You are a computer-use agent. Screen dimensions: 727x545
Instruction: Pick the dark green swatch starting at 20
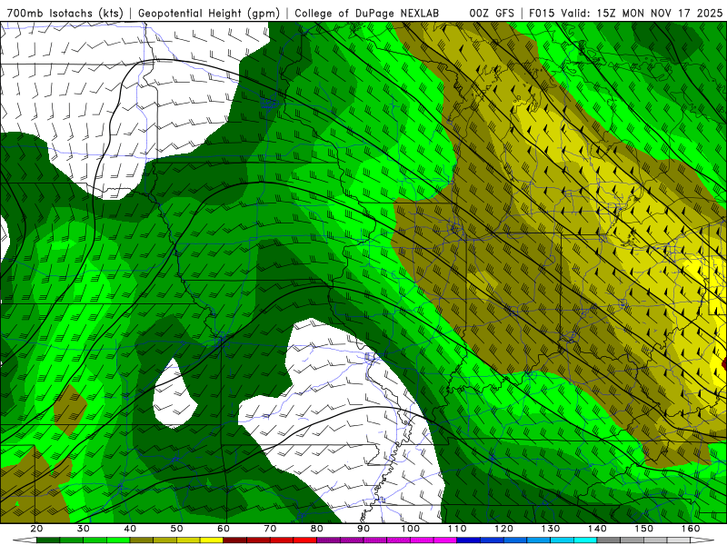click(48, 540)
